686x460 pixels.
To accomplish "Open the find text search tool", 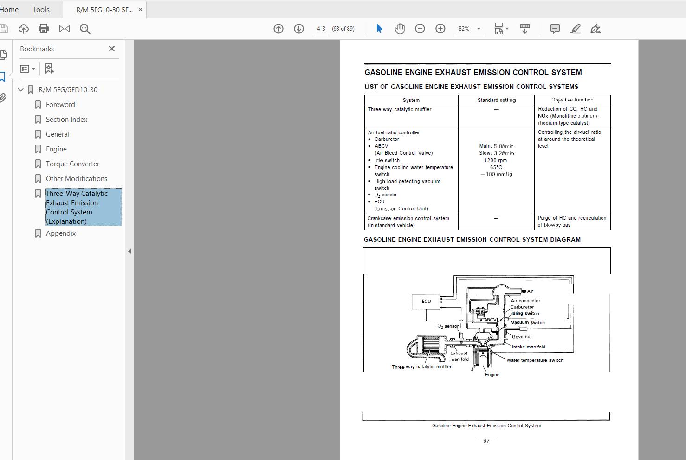I will [85, 29].
